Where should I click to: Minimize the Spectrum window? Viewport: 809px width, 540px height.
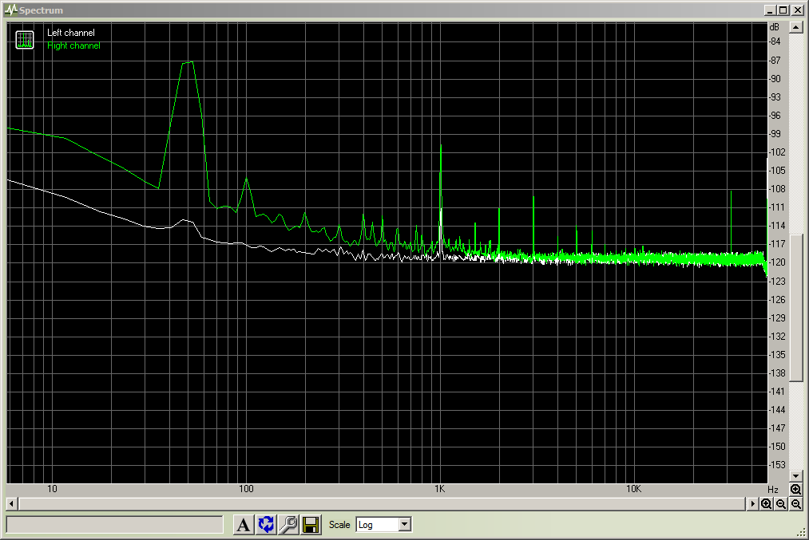point(771,10)
